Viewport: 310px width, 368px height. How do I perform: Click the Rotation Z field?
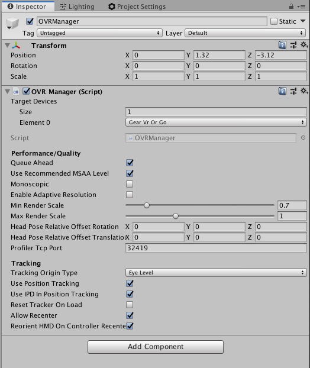coord(281,66)
